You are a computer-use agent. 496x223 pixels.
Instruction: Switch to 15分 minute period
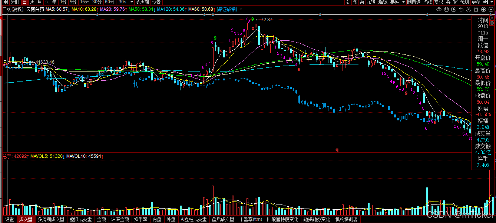click(85, 2)
